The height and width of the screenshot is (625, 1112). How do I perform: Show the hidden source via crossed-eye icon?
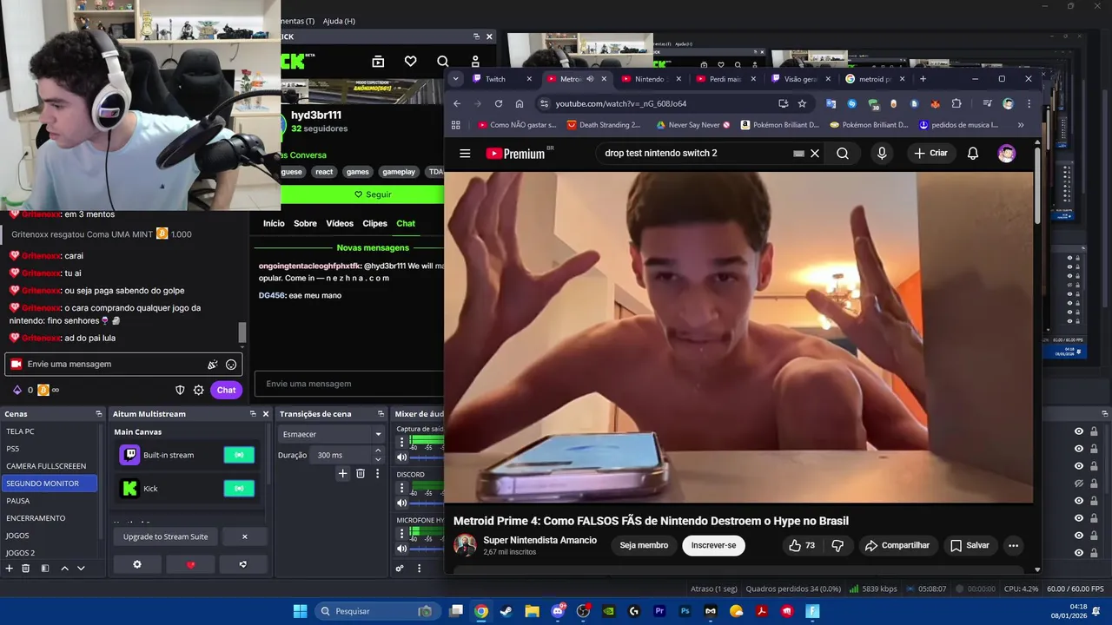point(1079,484)
